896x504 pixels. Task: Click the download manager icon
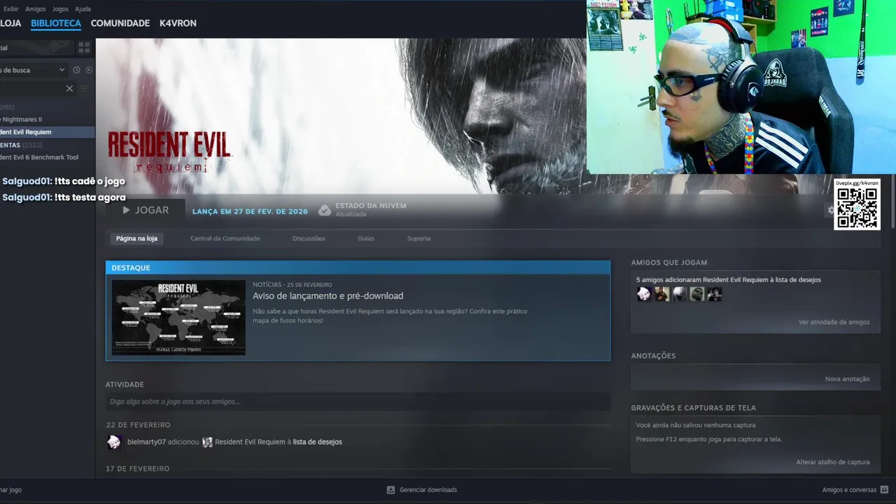pyautogui.click(x=391, y=490)
